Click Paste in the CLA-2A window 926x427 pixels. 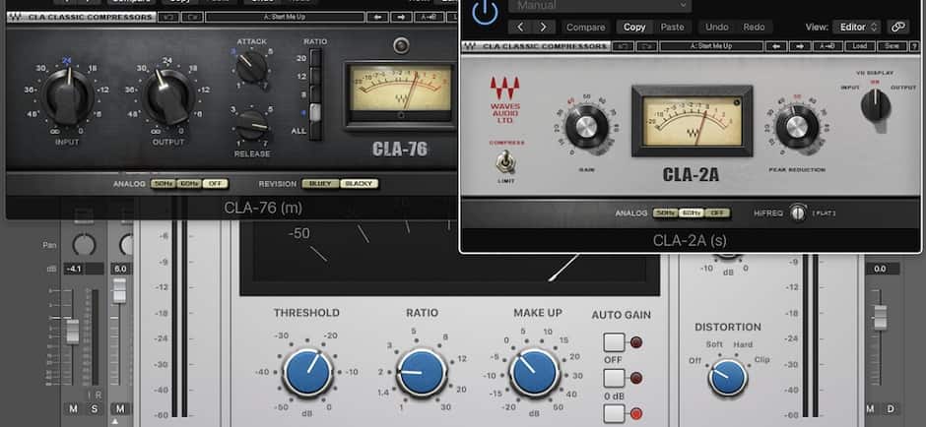[672, 28]
